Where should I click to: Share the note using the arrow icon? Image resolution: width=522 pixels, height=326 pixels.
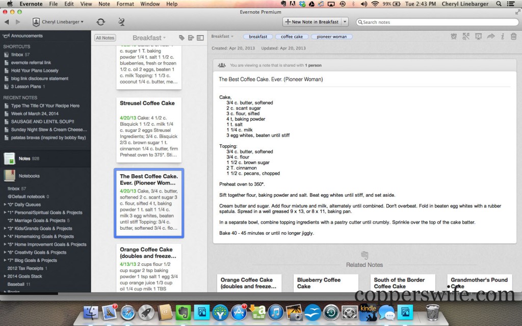coord(491,36)
